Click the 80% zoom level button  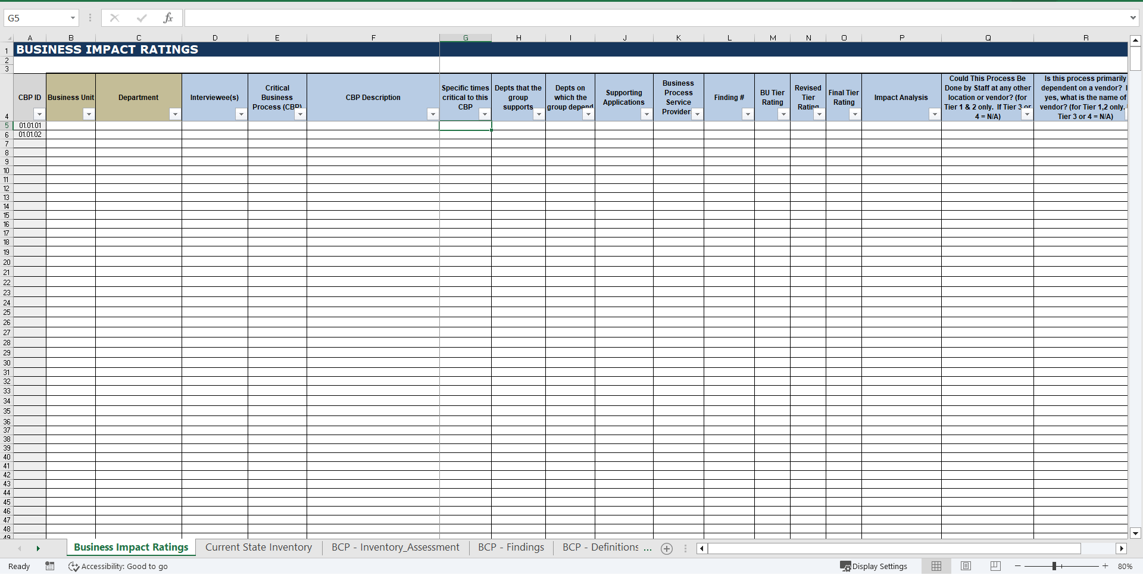point(1126,566)
